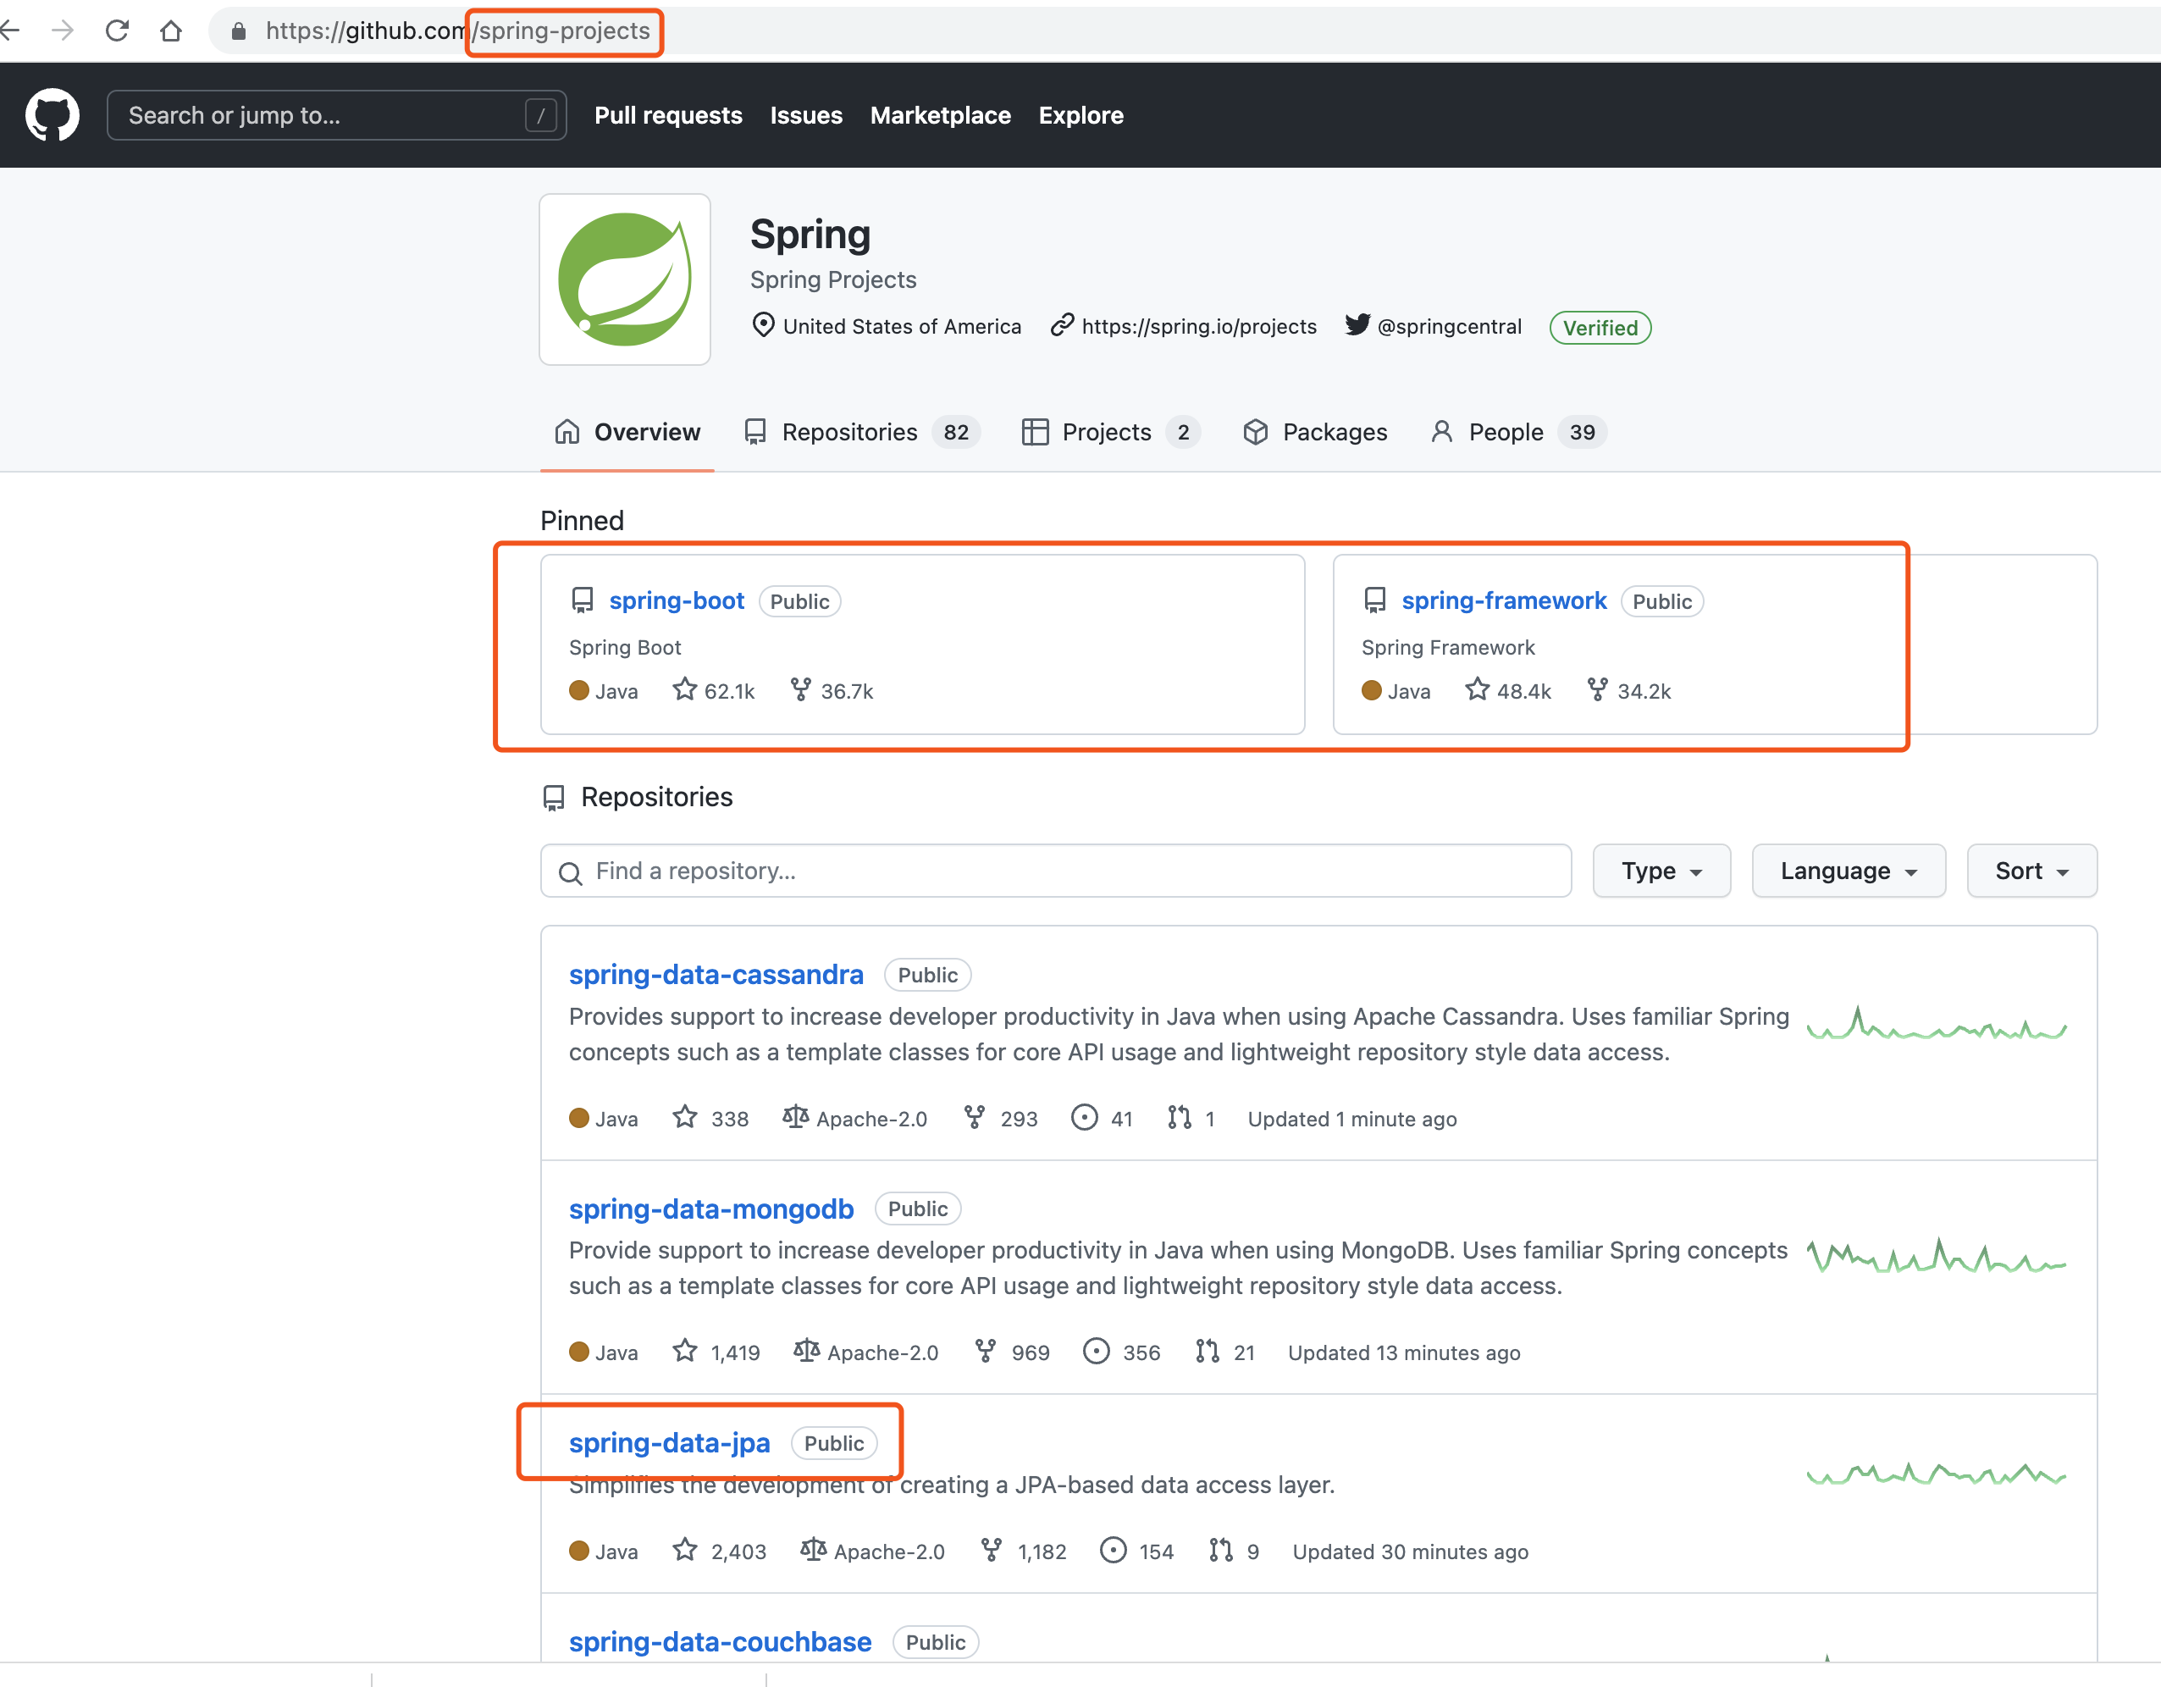Image resolution: width=2161 pixels, height=1687 pixels.
Task: Click the slash shortcut key icon in search
Action: [540, 116]
